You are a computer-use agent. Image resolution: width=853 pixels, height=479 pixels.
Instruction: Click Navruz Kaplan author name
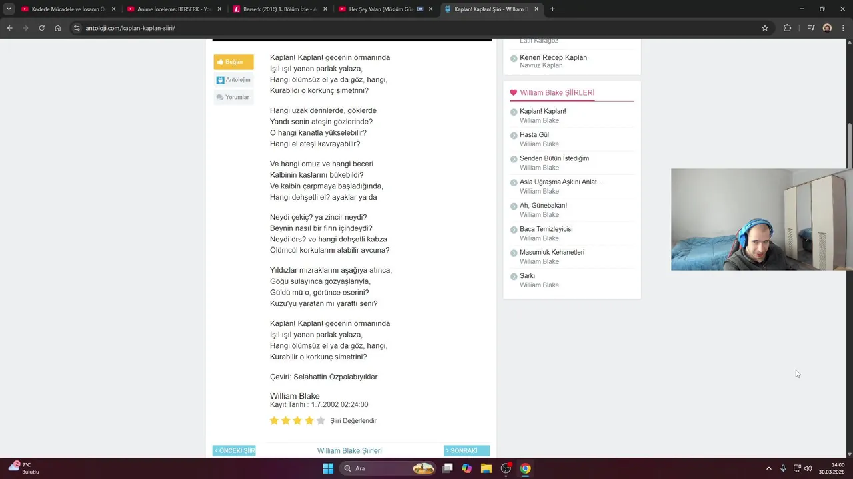click(x=541, y=65)
